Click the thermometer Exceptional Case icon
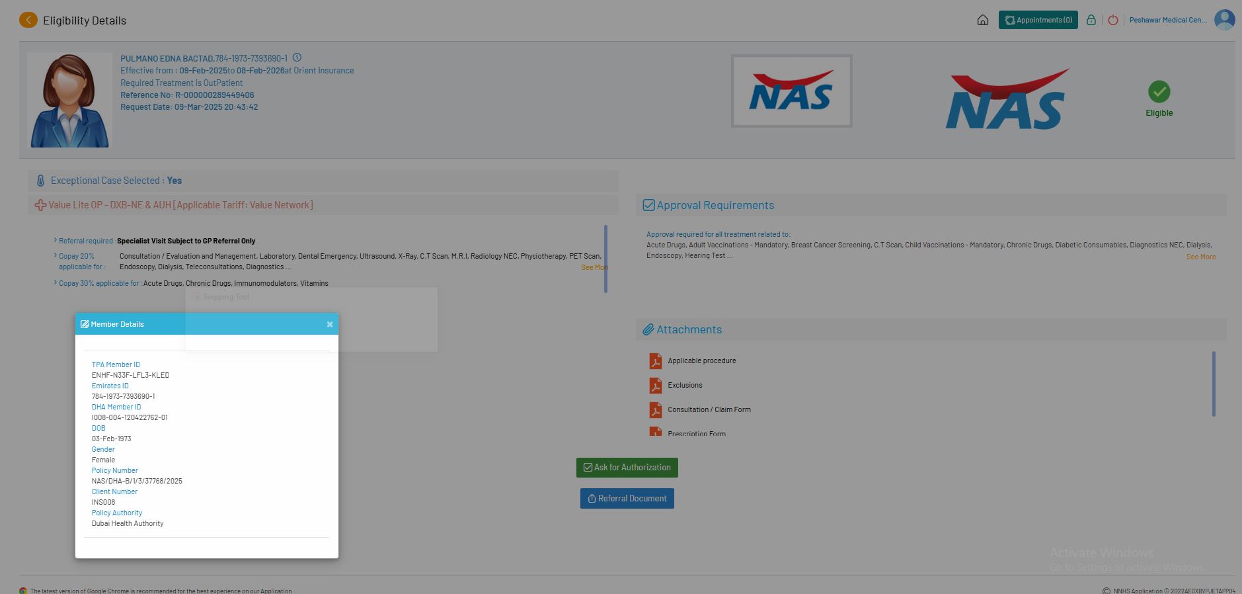Viewport: 1242px width, 594px height. click(x=40, y=181)
